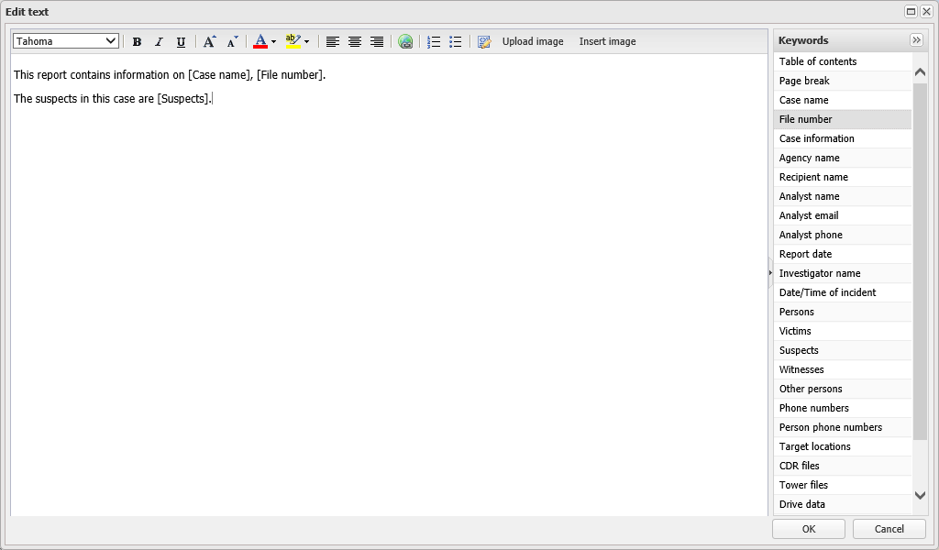Select the Table of contents keyword

click(x=818, y=61)
